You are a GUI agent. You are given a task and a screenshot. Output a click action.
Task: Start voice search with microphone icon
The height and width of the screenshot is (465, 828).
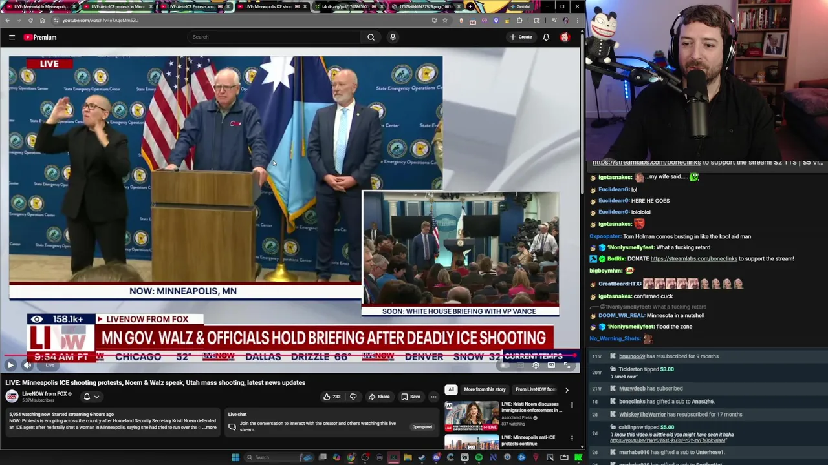[393, 37]
